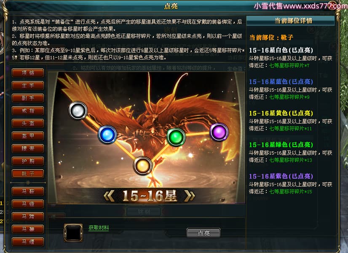Click the green orb on the phoenix
348x253 pixels.
coord(176,137)
